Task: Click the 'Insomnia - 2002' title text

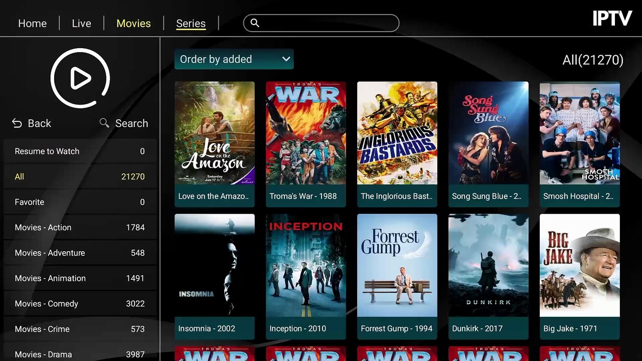Action: tap(207, 328)
